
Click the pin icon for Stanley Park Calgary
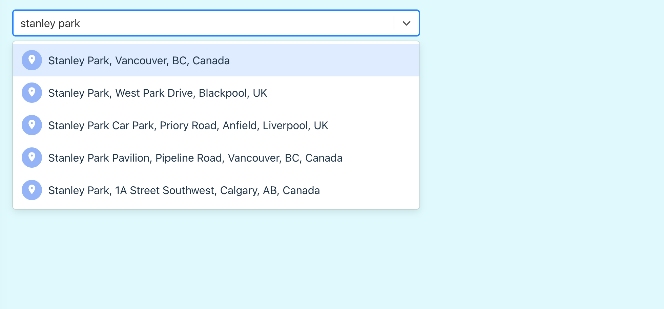click(32, 190)
